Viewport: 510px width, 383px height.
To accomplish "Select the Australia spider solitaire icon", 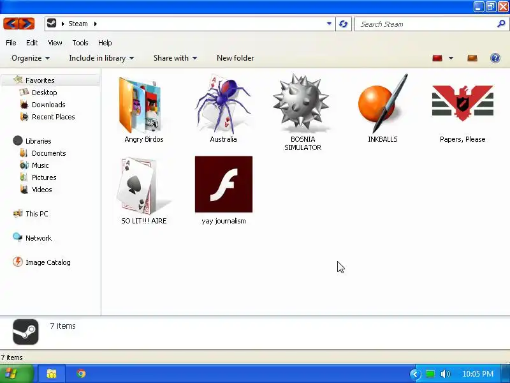I will tap(223, 103).
